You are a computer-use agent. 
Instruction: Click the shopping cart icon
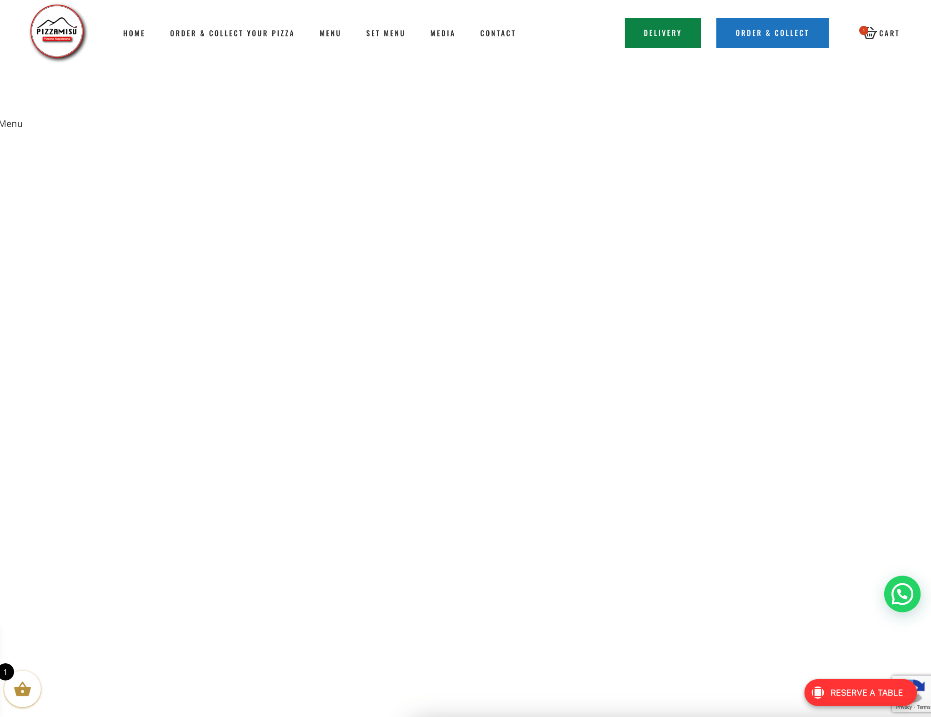pyautogui.click(x=868, y=32)
